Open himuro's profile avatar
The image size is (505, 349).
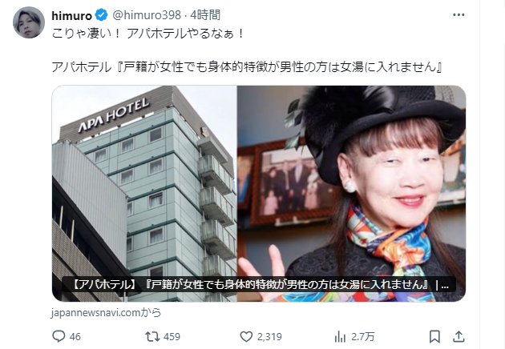point(29,22)
